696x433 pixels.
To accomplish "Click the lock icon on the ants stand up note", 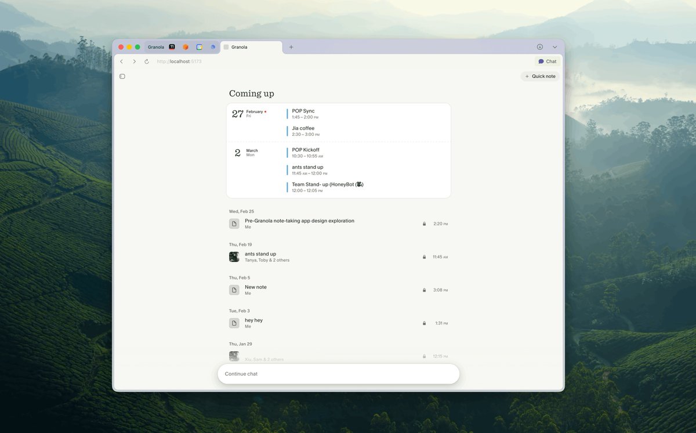I will [x=424, y=257].
